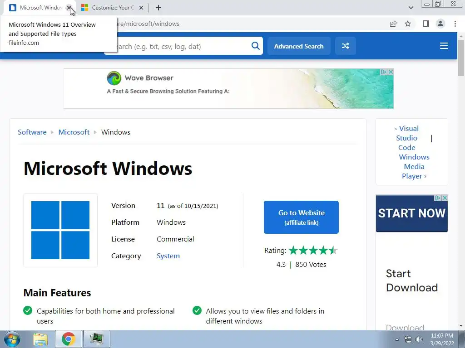The image size is (465, 348).
Task: Click the AdChoices icon on Wave ad
Action: [x=384, y=72]
